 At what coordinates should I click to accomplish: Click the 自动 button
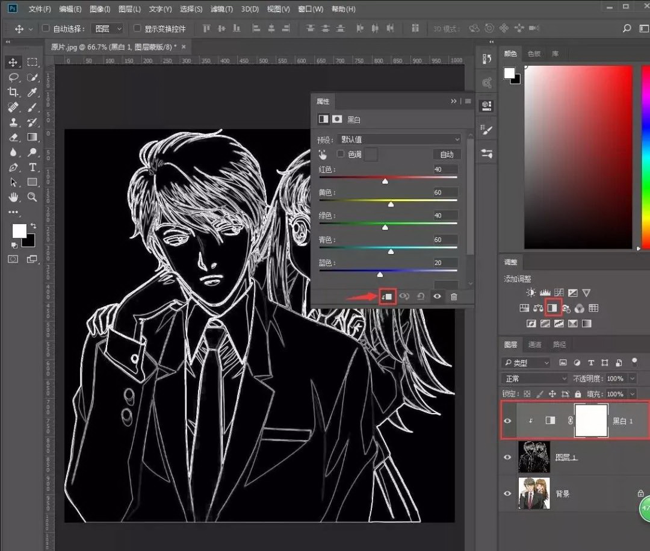click(x=447, y=155)
